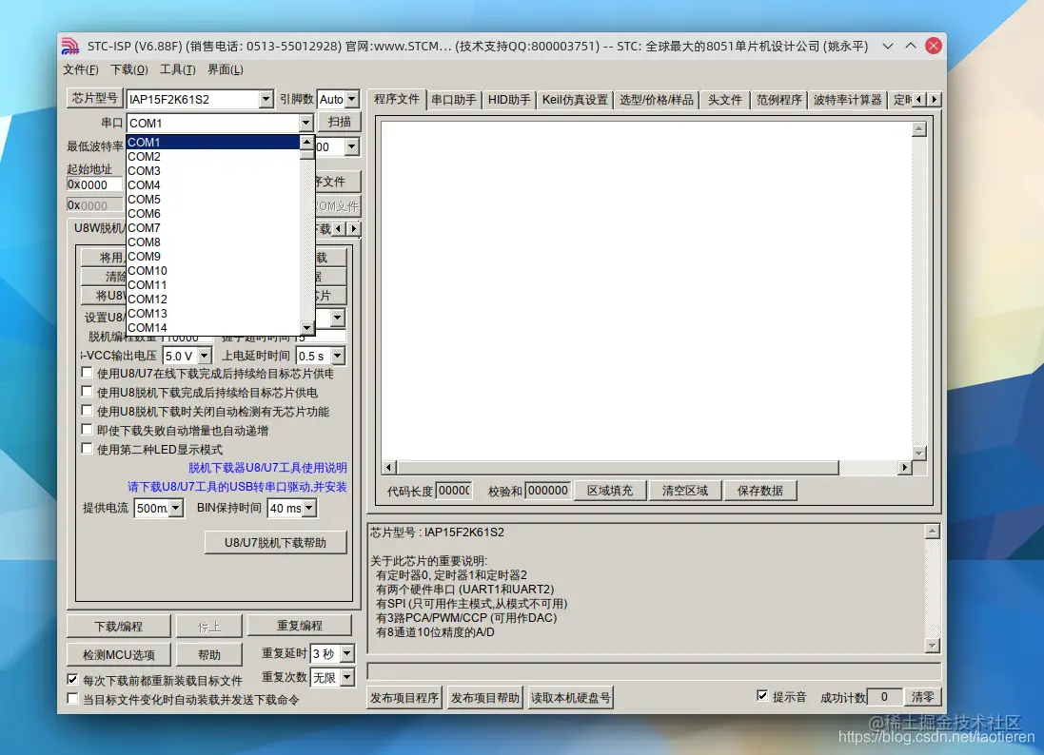Click 检测MCU选项 button
The image size is (1044, 755).
tap(119, 655)
